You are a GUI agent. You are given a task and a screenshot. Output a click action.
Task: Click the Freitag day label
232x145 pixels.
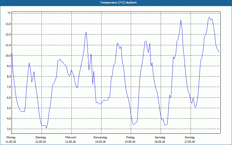[x=130, y=137]
